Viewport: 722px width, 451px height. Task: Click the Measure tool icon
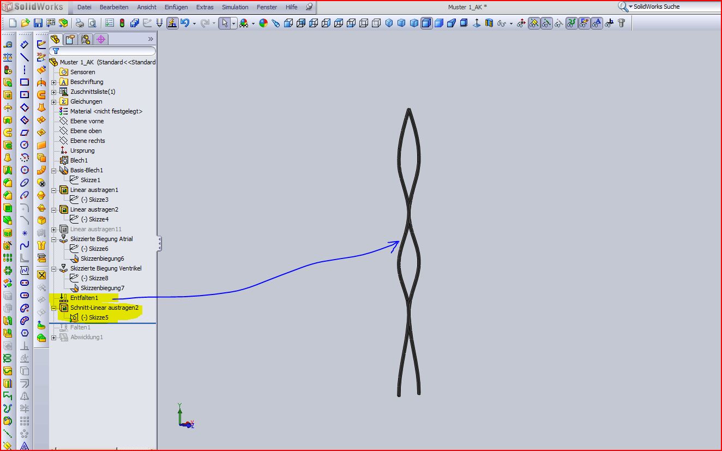(x=8, y=45)
